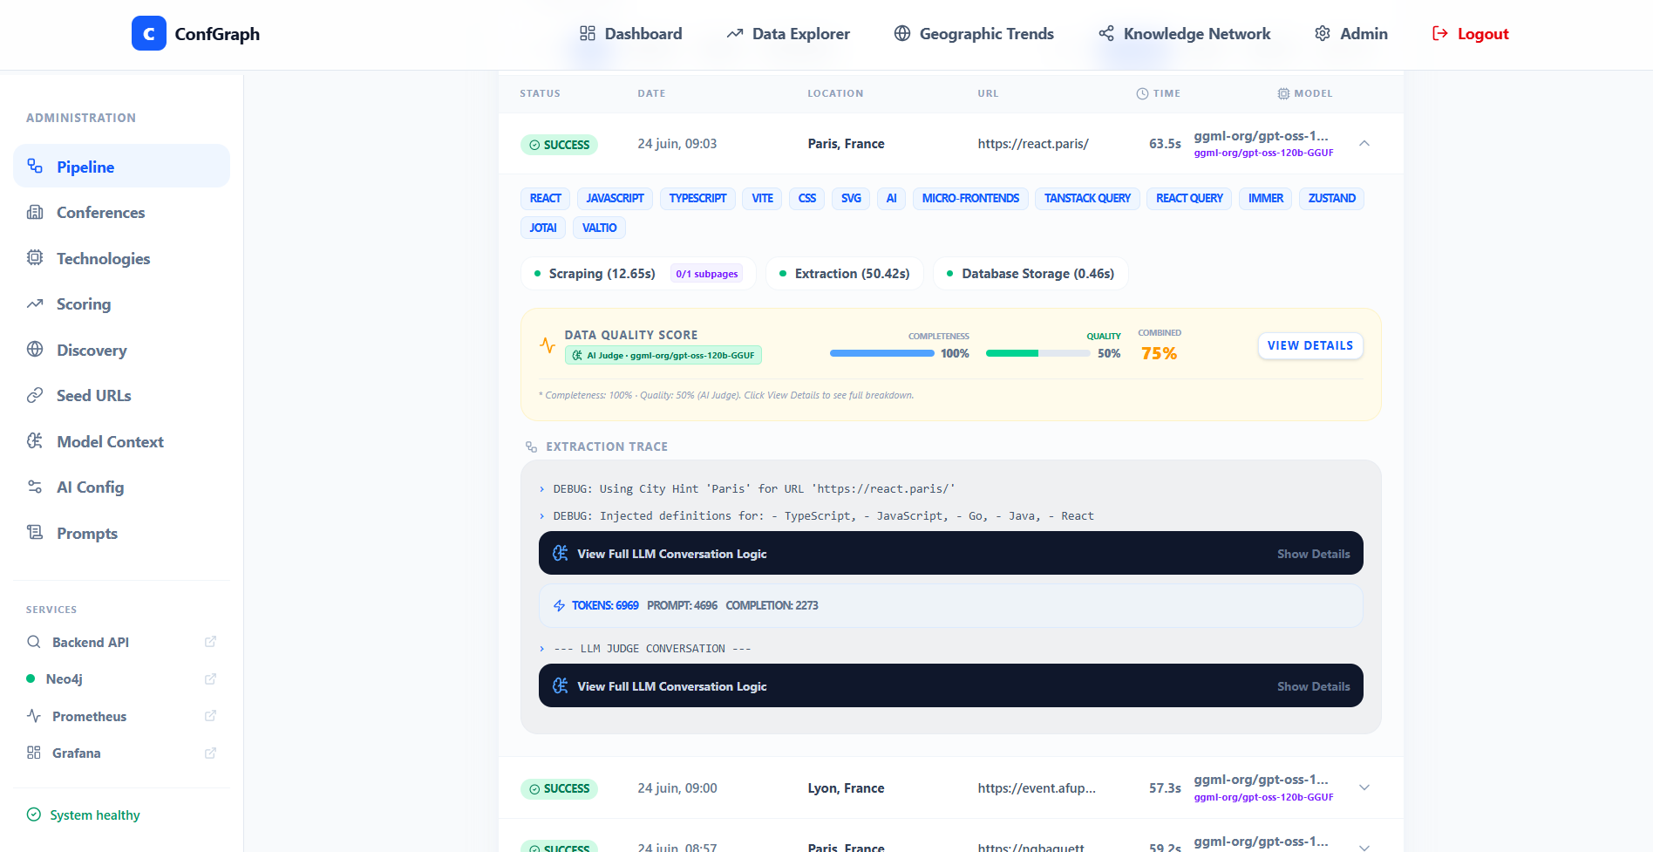1653x852 pixels.
Task: Click the Backend API external-link icon
Action: click(x=210, y=642)
